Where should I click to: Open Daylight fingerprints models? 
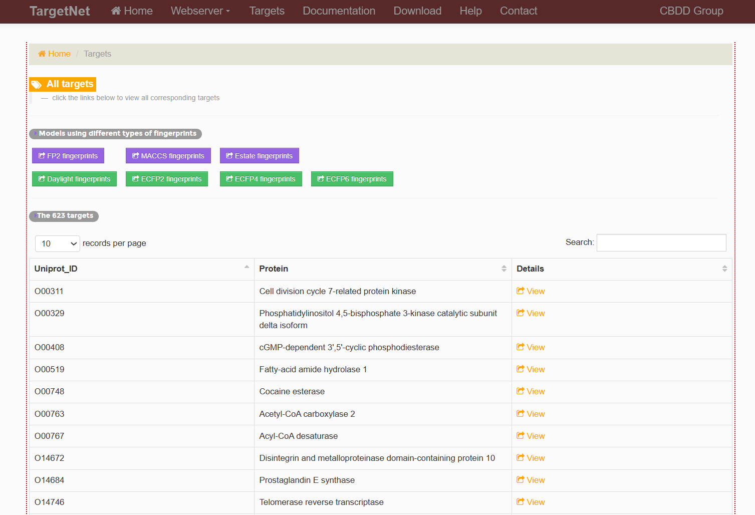(x=74, y=179)
